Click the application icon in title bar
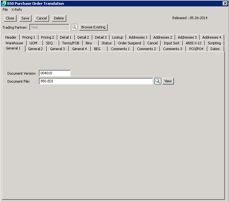 [x=4, y=4]
